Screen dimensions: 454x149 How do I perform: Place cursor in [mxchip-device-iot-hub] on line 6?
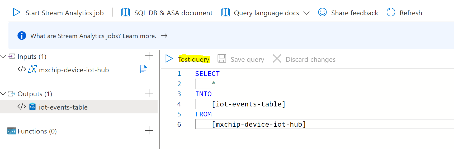click(x=259, y=124)
